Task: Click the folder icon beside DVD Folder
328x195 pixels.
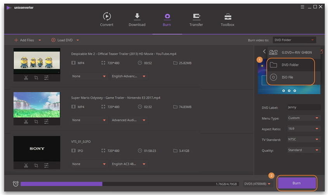Action: click(x=273, y=65)
